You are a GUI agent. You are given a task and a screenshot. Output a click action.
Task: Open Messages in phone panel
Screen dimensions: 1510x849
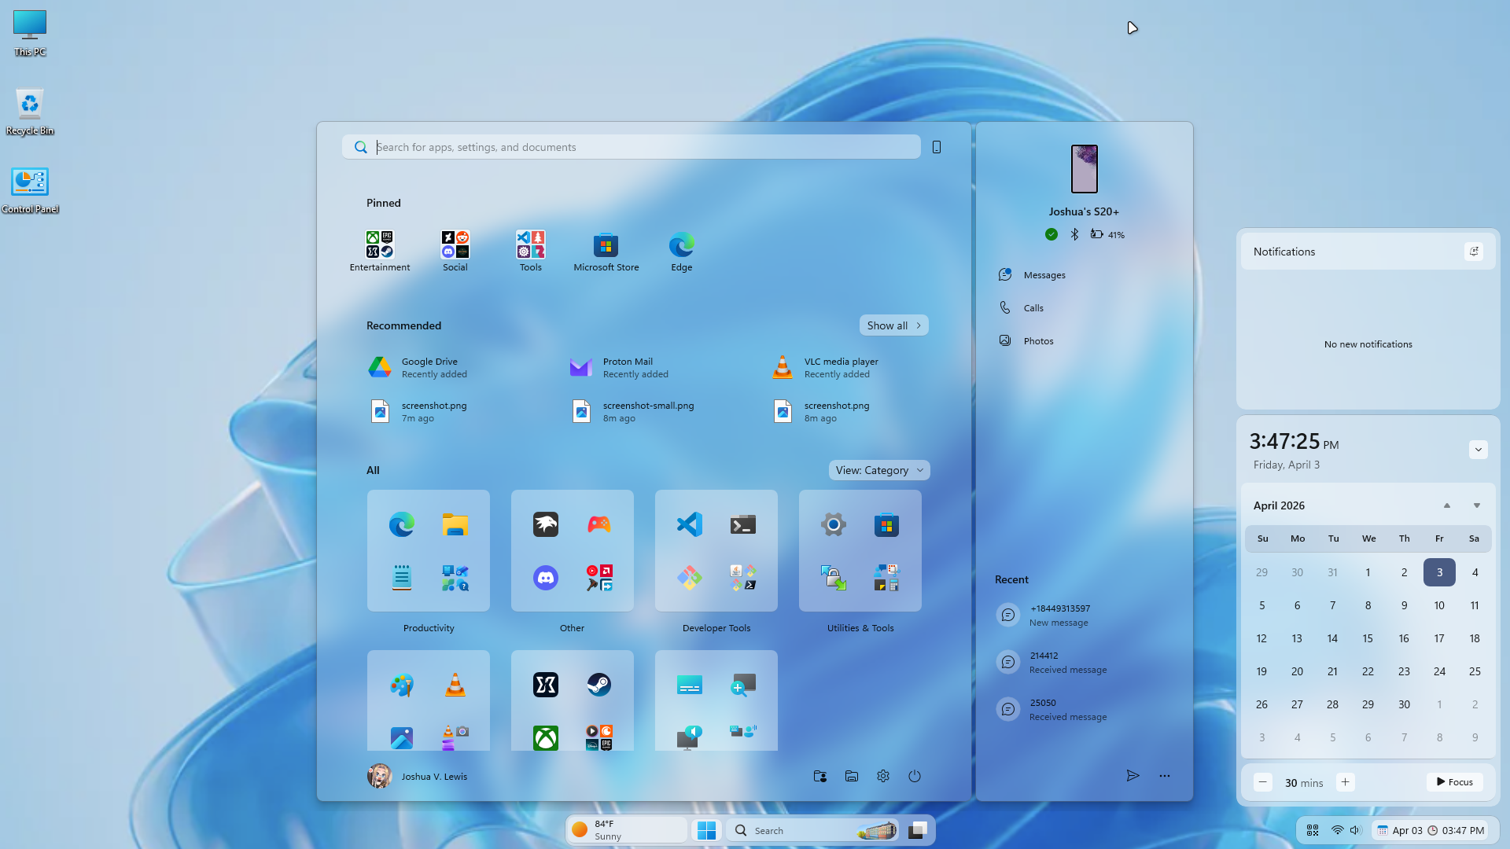click(x=1044, y=275)
